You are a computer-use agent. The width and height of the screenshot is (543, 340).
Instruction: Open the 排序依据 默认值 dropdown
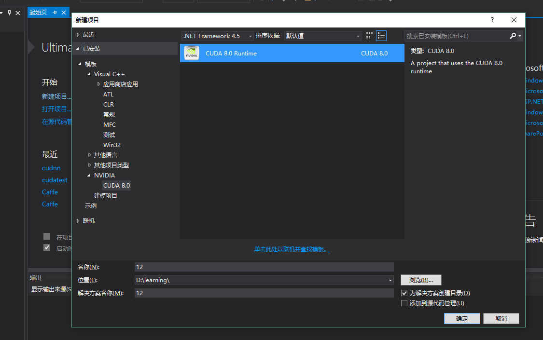(x=357, y=36)
